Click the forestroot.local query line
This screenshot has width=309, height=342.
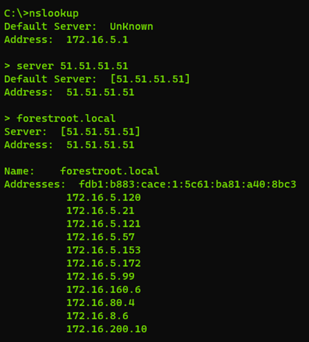pos(60,118)
